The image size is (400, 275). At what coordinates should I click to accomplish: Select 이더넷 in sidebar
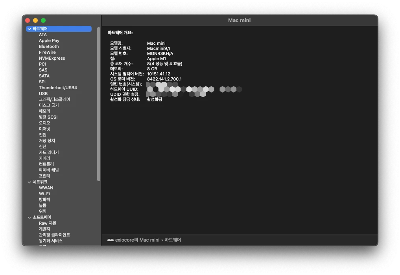coord(44,129)
